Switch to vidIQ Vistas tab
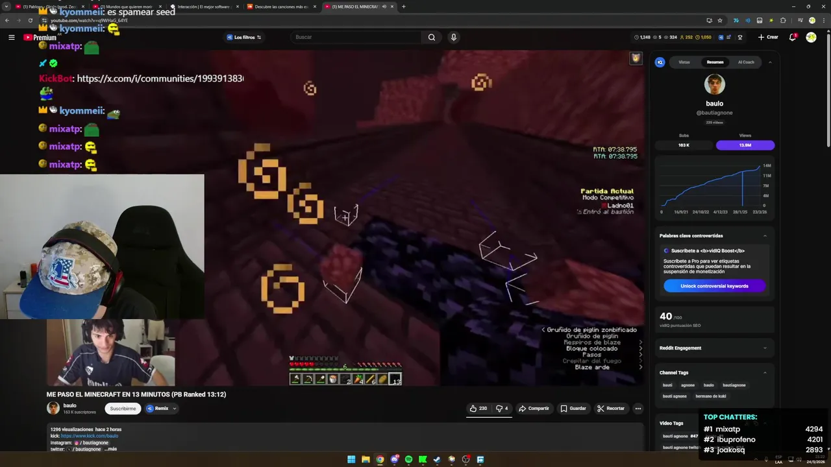 (x=684, y=62)
